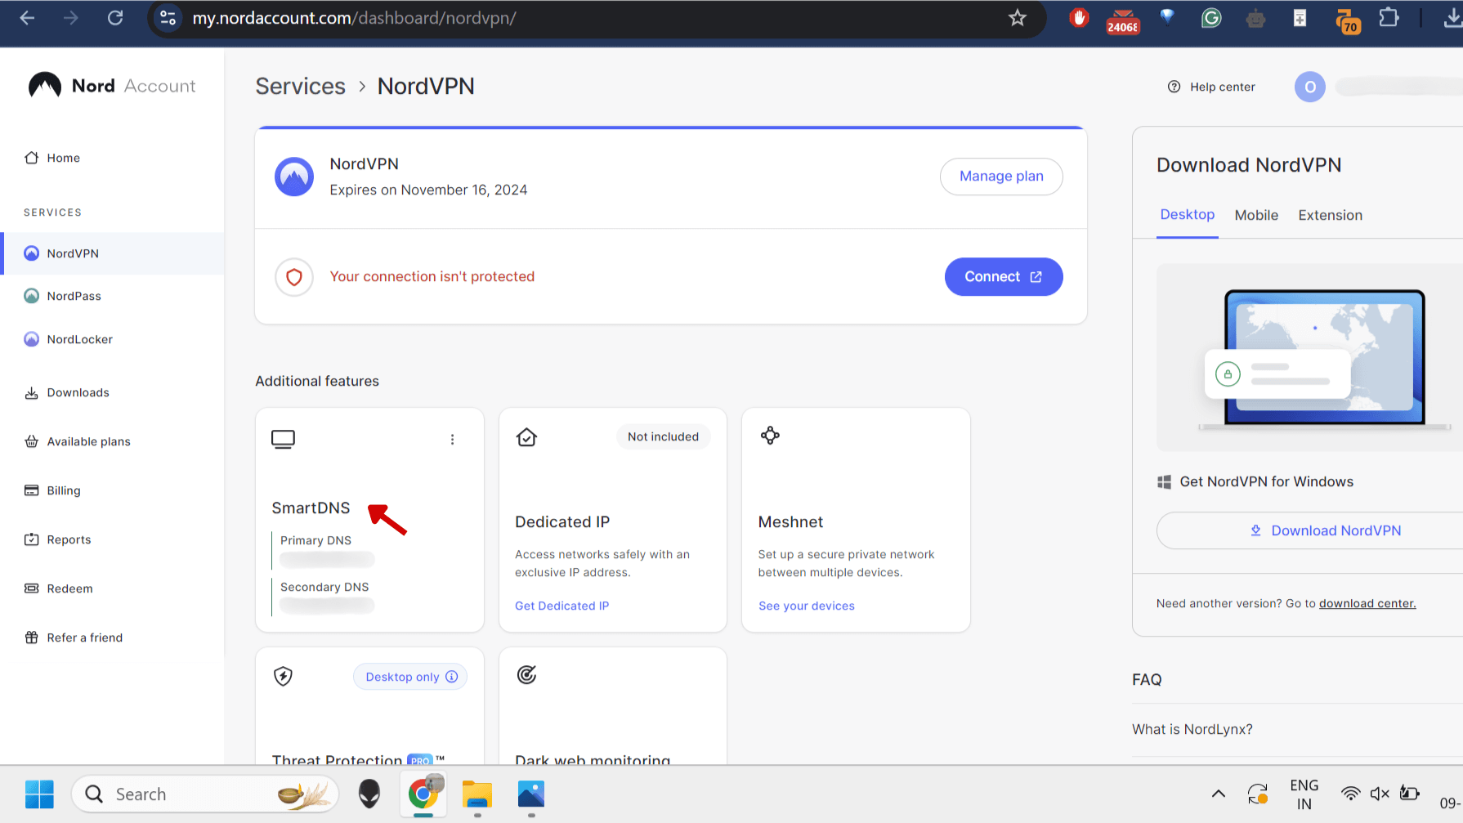Open Chrome from the taskbar

423,794
